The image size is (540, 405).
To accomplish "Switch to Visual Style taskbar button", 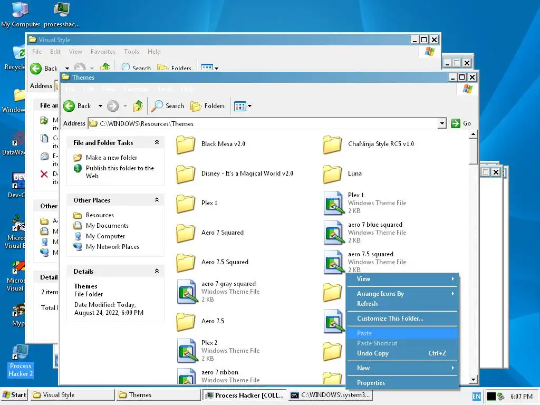I will pyautogui.click(x=72, y=395).
